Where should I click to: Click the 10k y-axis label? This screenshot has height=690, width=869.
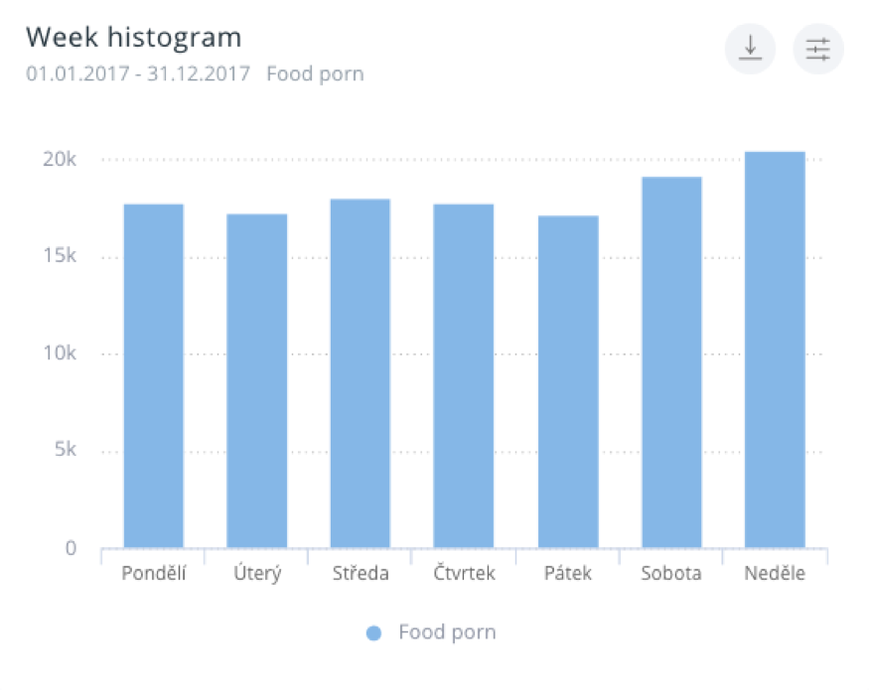pyautogui.click(x=58, y=353)
